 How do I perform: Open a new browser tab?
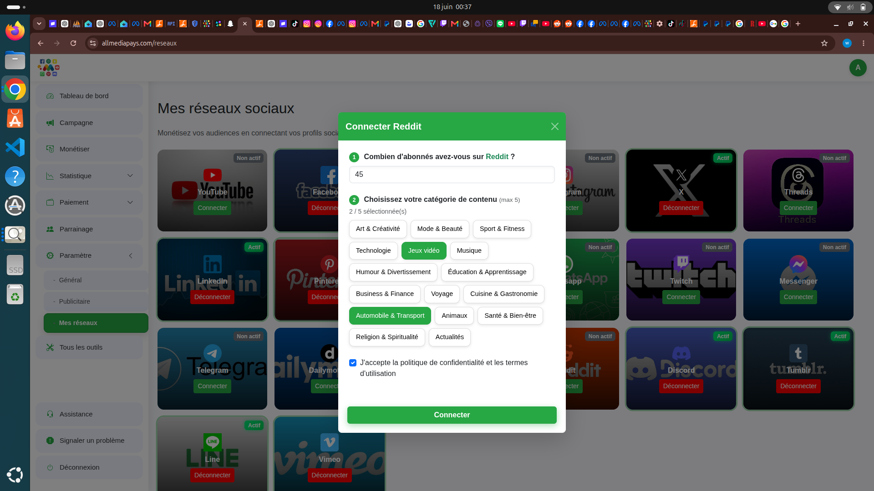point(798,24)
